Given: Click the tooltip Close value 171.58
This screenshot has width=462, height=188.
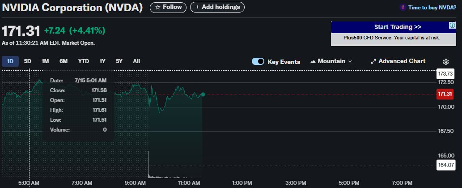Looking at the screenshot, I should [100, 90].
